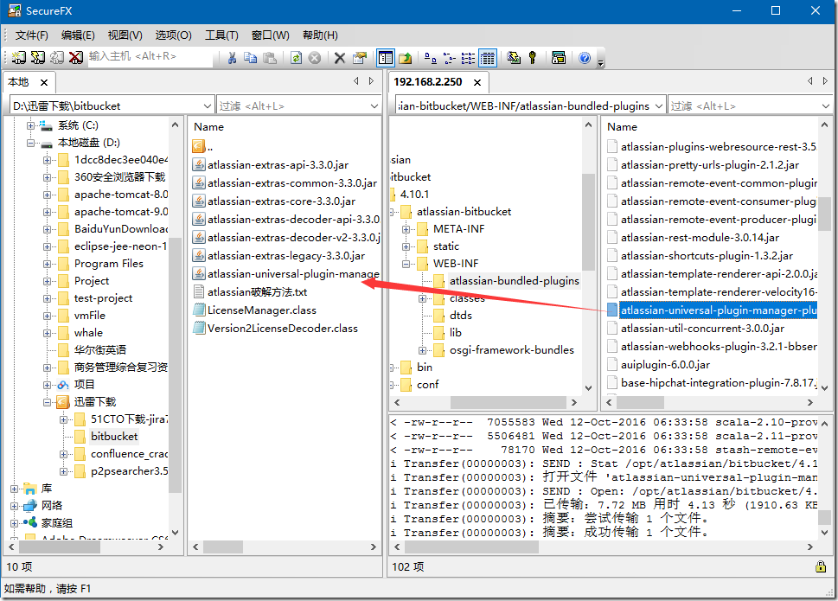Select Version2LicenseDecoder.class file

click(282, 329)
